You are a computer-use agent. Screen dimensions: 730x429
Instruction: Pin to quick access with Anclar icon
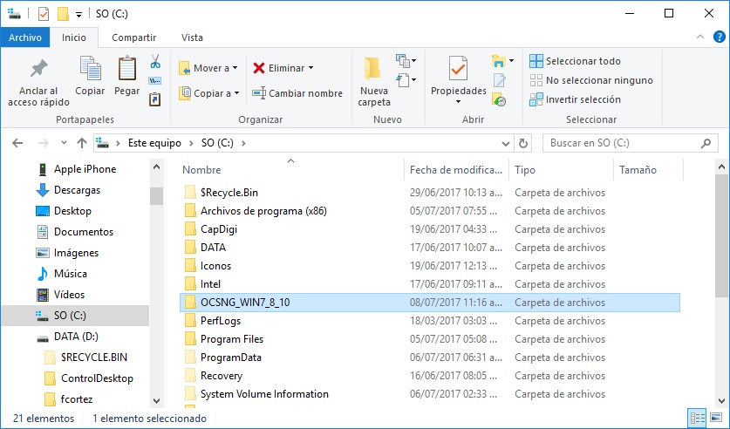pyautogui.click(x=38, y=82)
